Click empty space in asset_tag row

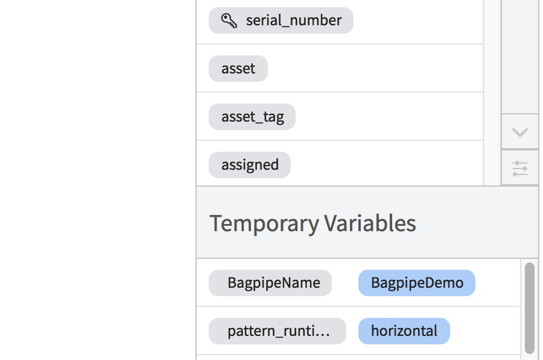[389, 117]
